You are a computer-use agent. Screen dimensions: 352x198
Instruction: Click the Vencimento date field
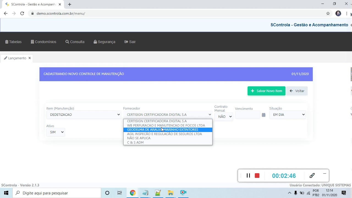click(248, 115)
